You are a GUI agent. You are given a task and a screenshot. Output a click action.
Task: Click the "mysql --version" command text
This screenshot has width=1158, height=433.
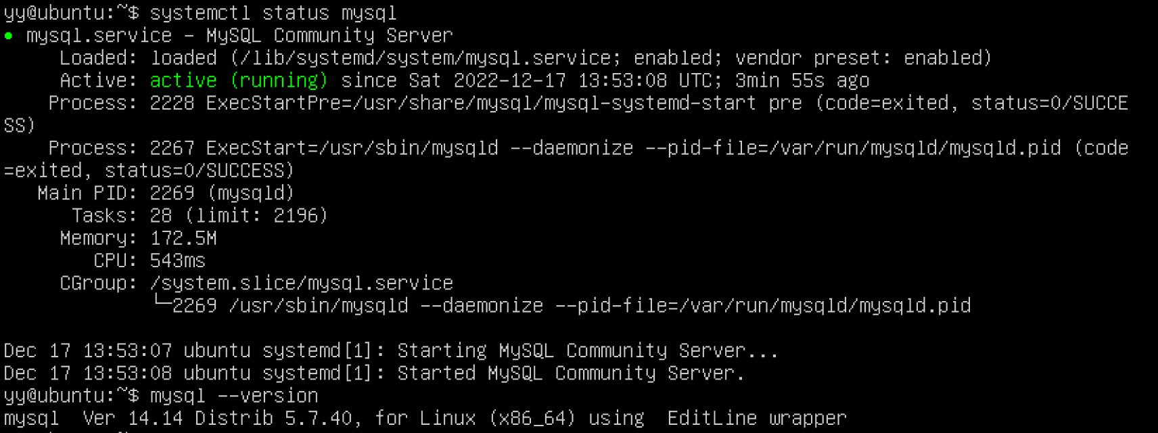coord(233,396)
